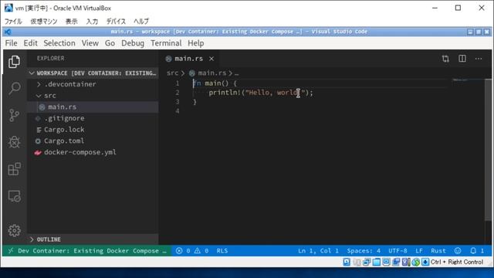The width and height of the screenshot is (494, 278).
Task: Click the main.rs breadcrumb segment
Action: (x=211, y=73)
